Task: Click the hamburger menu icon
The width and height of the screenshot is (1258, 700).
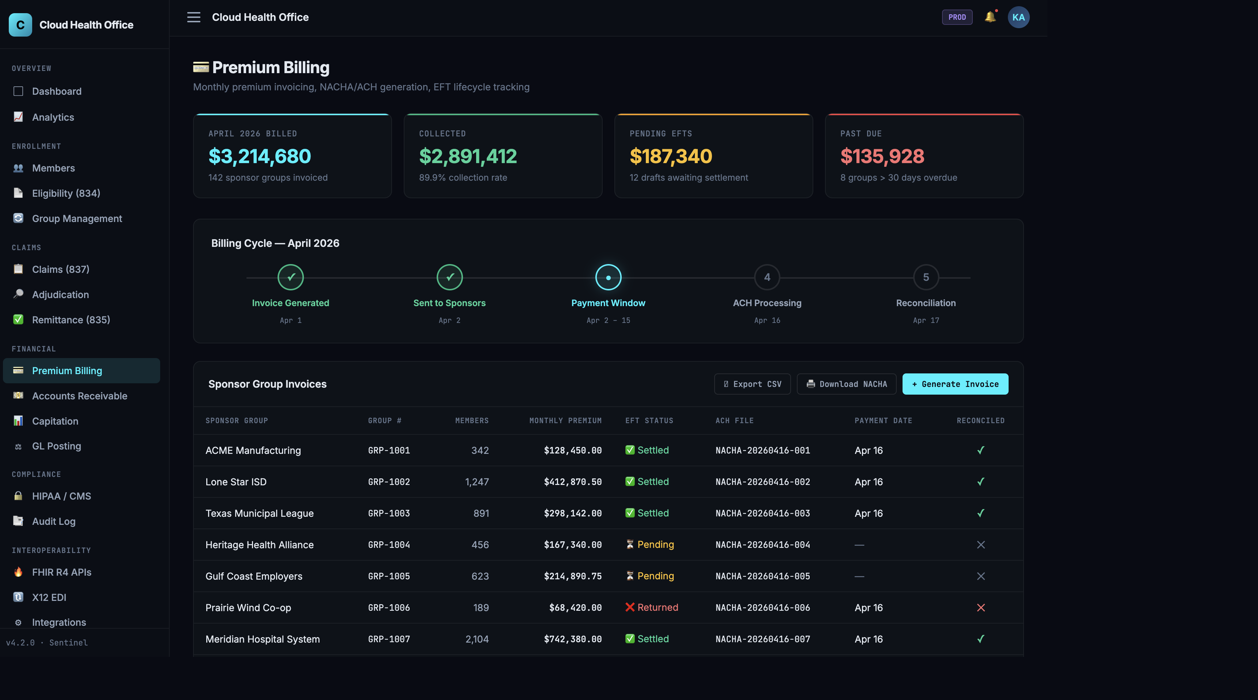Action: click(x=194, y=17)
